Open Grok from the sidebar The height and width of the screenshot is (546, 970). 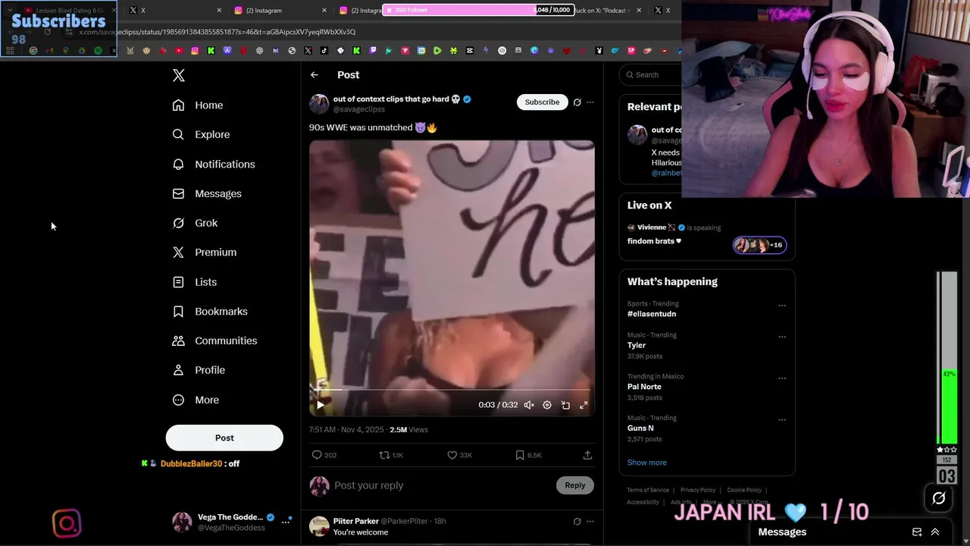click(195, 223)
